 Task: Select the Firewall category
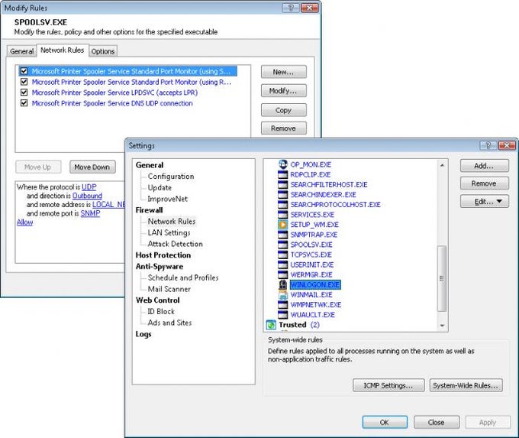pos(150,210)
